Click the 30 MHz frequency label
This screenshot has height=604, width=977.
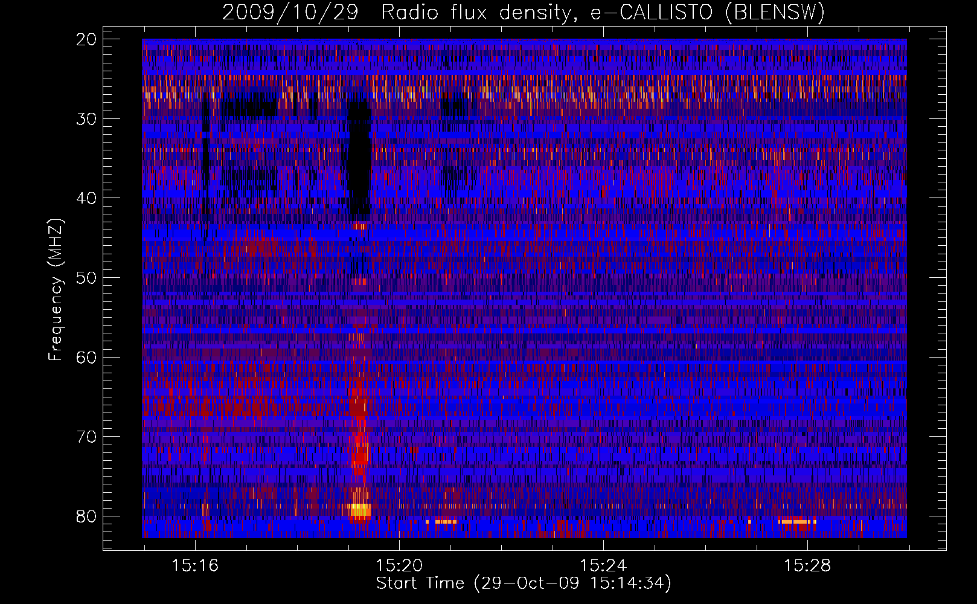click(x=86, y=119)
